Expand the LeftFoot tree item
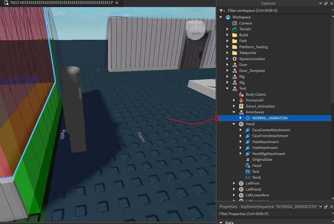 point(234,183)
